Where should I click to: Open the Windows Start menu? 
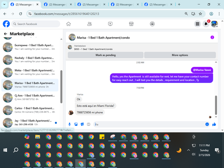pyautogui.click(x=5, y=150)
